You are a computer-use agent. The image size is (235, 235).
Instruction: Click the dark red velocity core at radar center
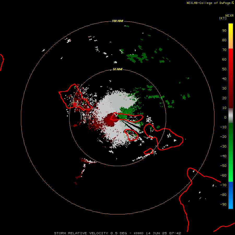click(x=111, y=120)
